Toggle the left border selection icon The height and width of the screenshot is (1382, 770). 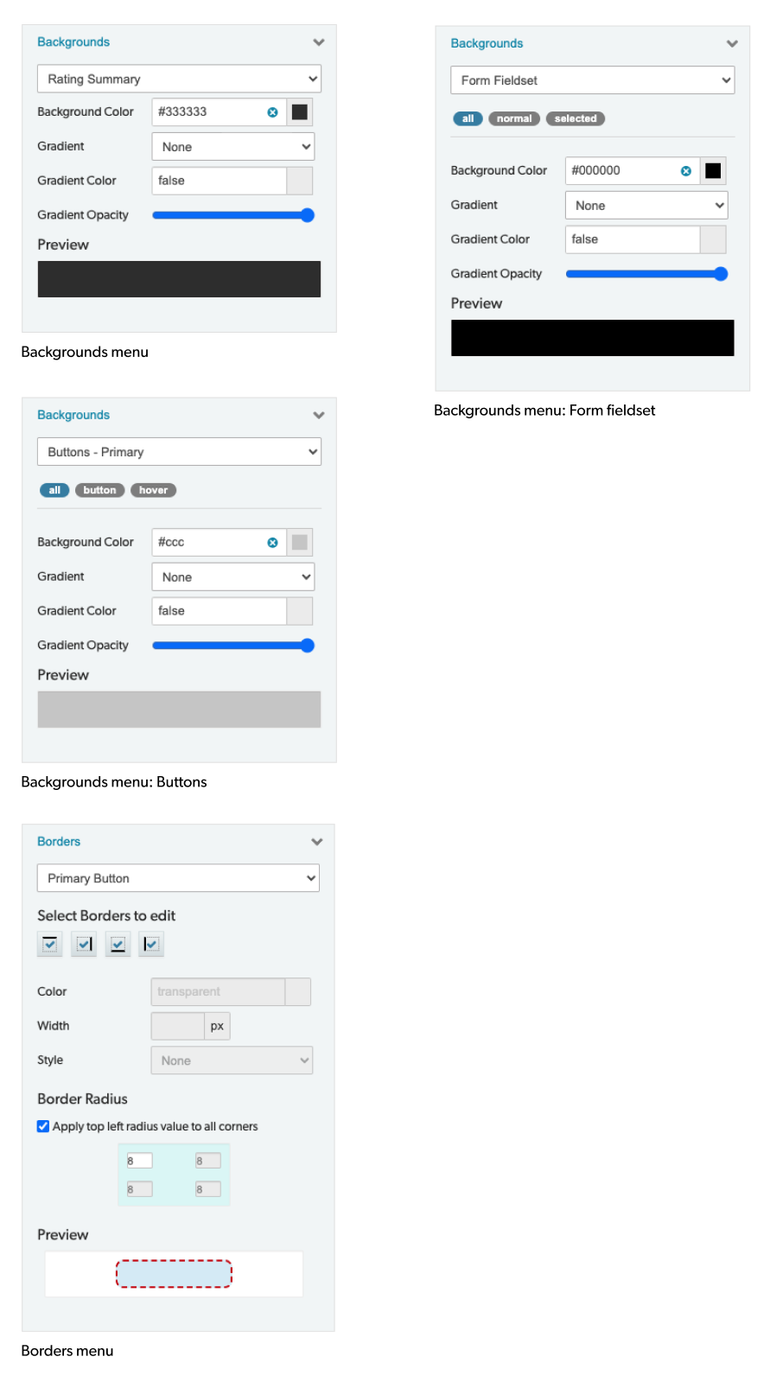(151, 944)
